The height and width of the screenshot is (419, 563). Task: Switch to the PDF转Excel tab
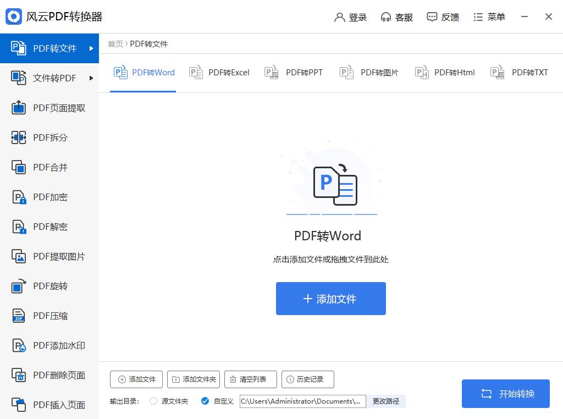(x=219, y=72)
